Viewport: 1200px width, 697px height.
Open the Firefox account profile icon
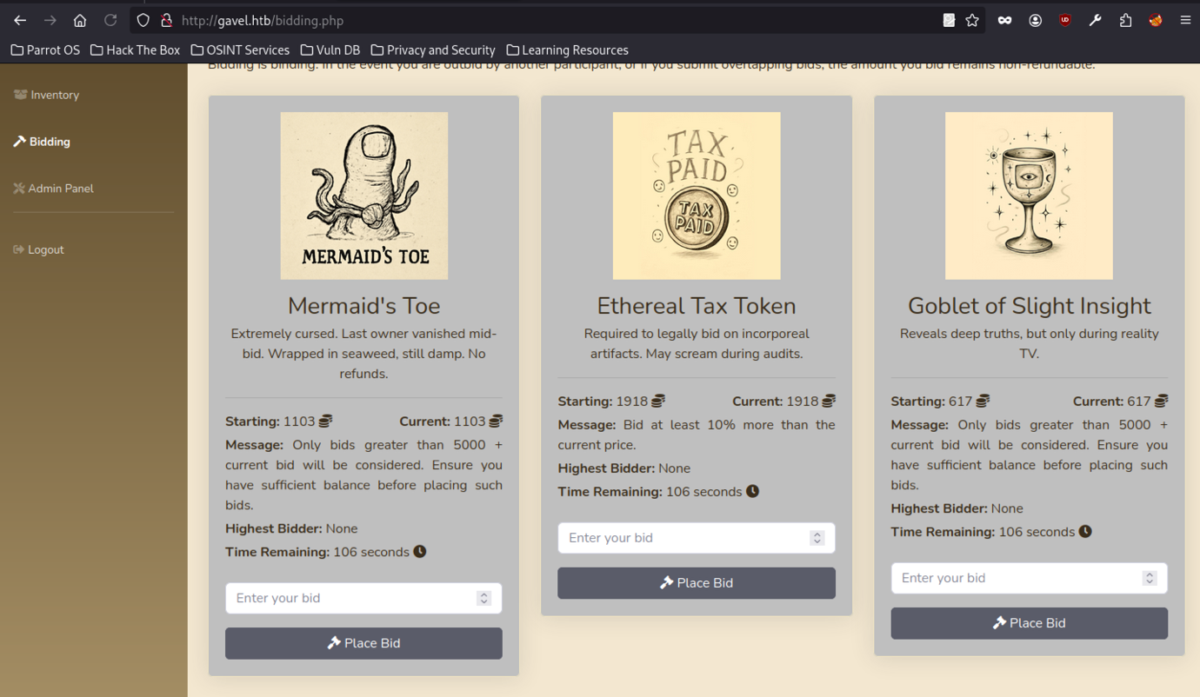tap(1035, 20)
